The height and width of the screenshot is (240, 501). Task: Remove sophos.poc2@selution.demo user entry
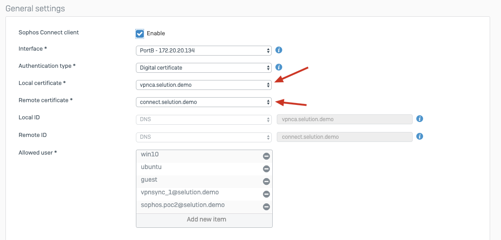pyautogui.click(x=266, y=207)
